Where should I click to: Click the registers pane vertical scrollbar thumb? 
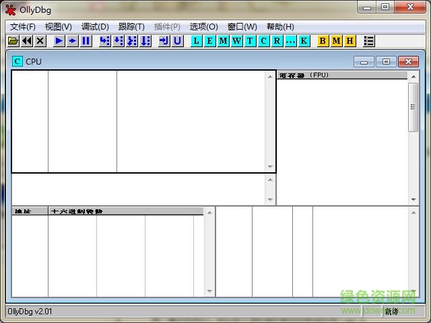[x=413, y=108]
